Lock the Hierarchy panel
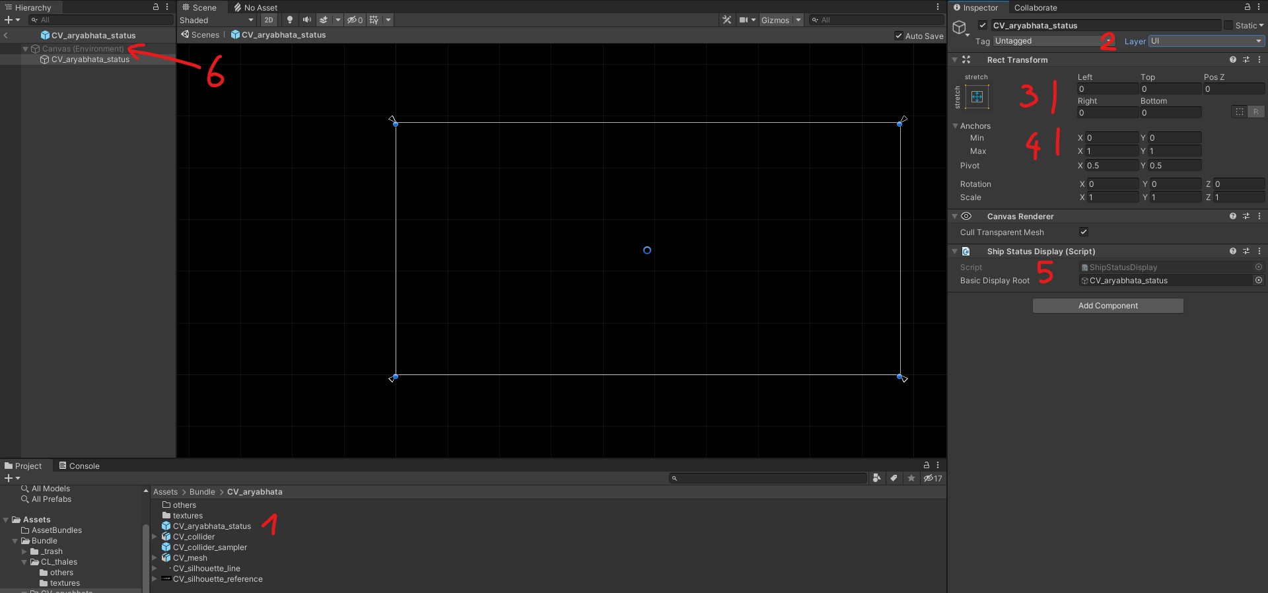 click(156, 7)
